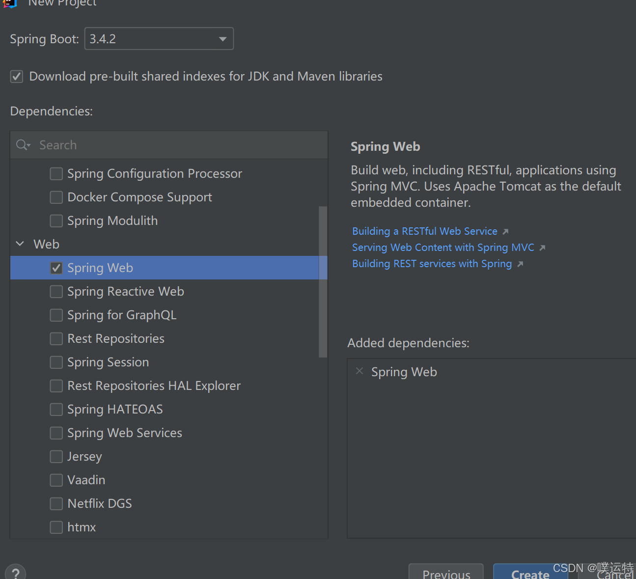
Task: Open Building a RESTful Web Service link
Action: [x=425, y=231]
